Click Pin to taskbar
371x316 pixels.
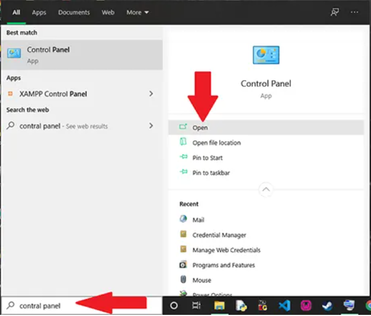(x=266, y=173)
